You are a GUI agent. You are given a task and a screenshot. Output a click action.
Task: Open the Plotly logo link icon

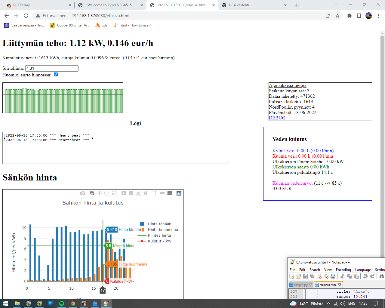[179, 193]
